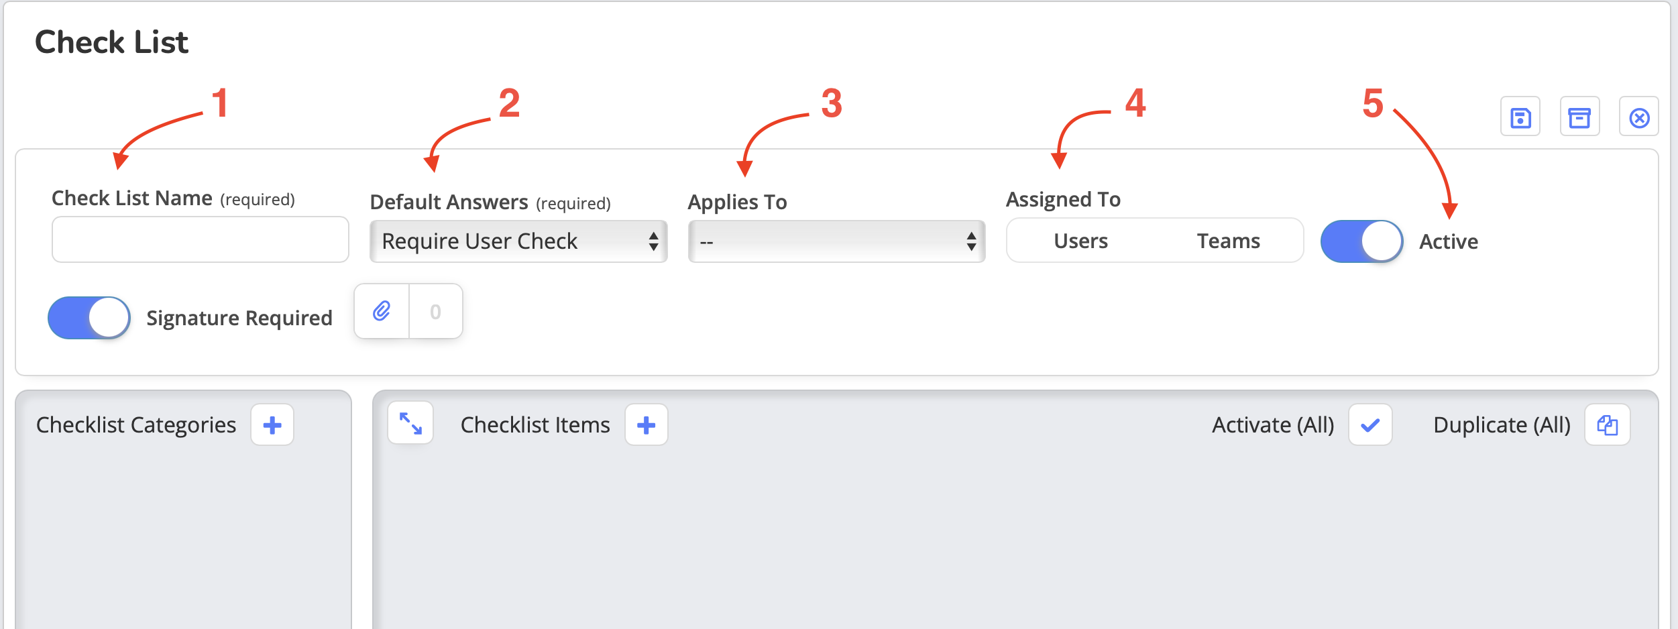This screenshot has width=1678, height=629.
Task: Click the Duplicate (All) label
Action: 1502,424
